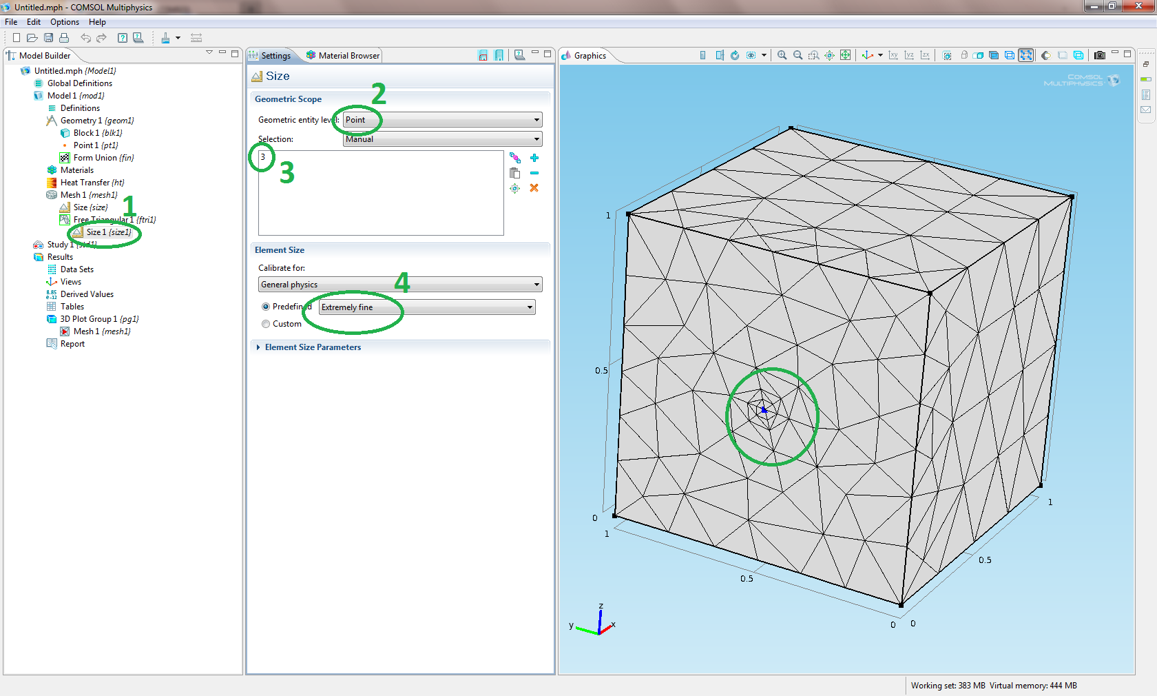Click the Zoom In icon in Graphics toolbar
Viewport: 1157px width, 696px height.
[x=782, y=55]
